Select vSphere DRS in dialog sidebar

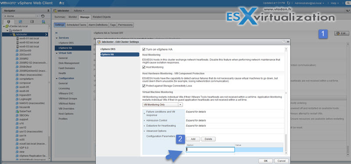coord(108,49)
